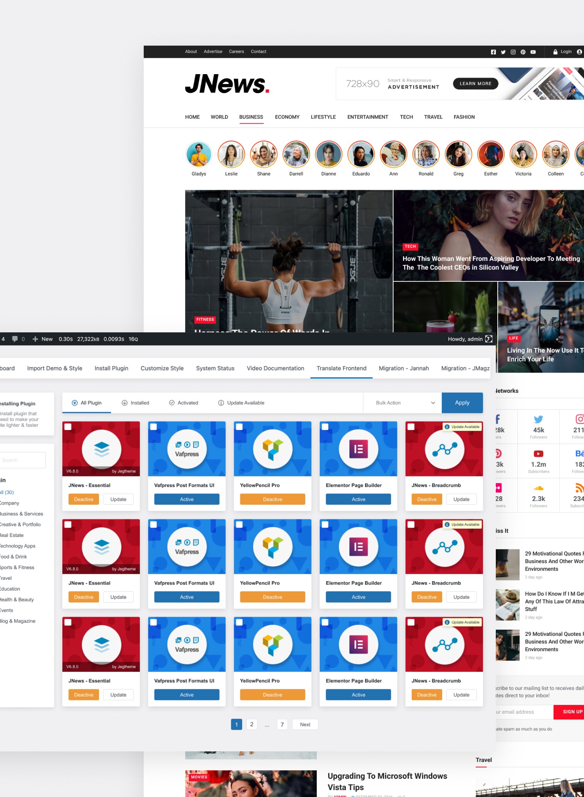Open the Instagram icon in the top bar
This screenshot has height=797, width=584.
click(x=513, y=52)
